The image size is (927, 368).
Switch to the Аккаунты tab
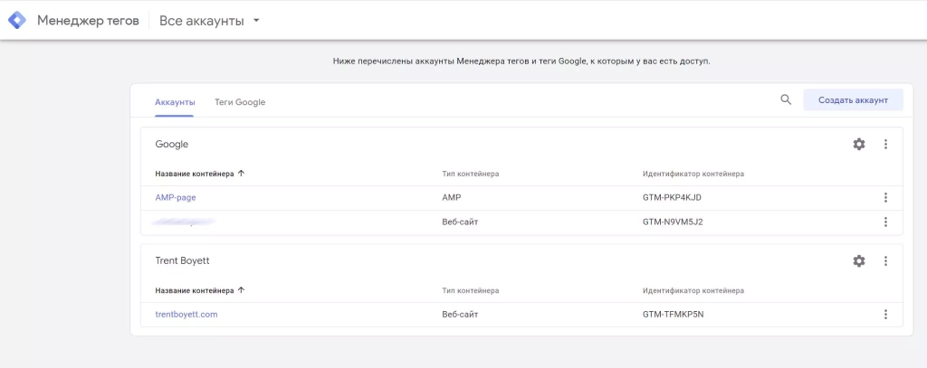click(x=175, y=102)
